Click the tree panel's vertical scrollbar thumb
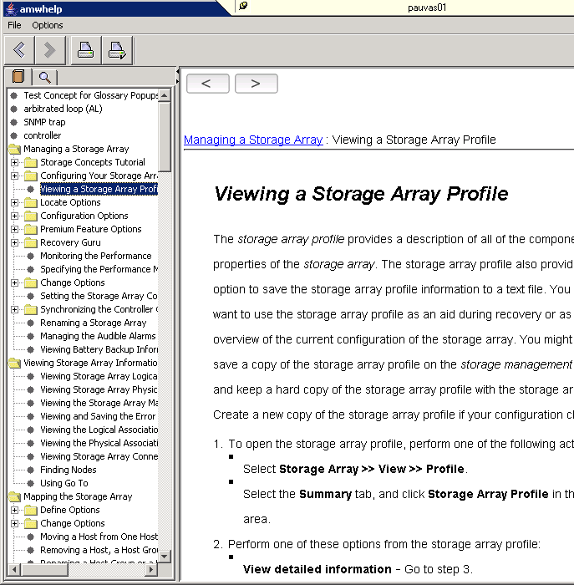Image resolution: width=574 pixels, height=585 pixels. pyautogui.click(x=165, y=134)
